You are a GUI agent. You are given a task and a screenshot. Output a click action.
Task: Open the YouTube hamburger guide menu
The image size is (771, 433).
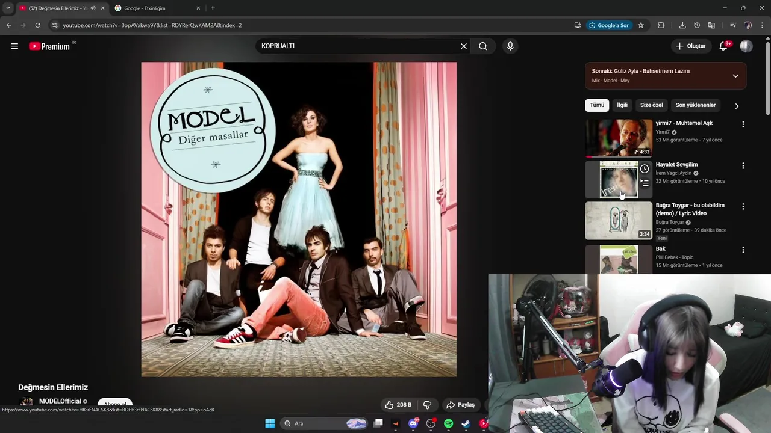pyautogui.click(x=14, y=46)
